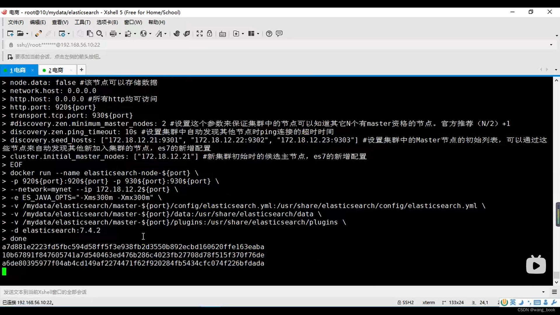Click the Print icon in toolbar

pos(113,34)
